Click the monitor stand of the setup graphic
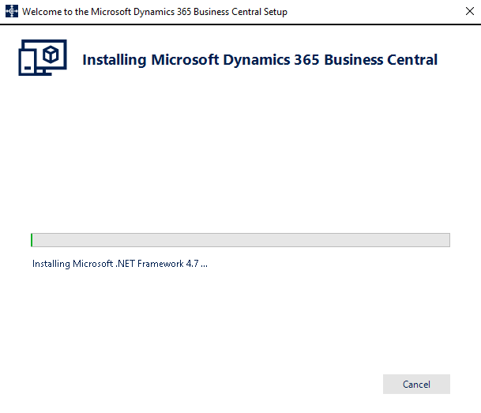The height and width of the screenshot is (413, 481). click(44, 73)
